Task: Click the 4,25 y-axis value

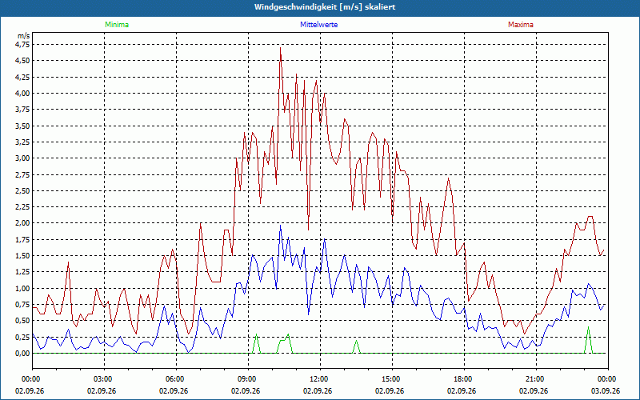Action: click(x=22, y=77)
